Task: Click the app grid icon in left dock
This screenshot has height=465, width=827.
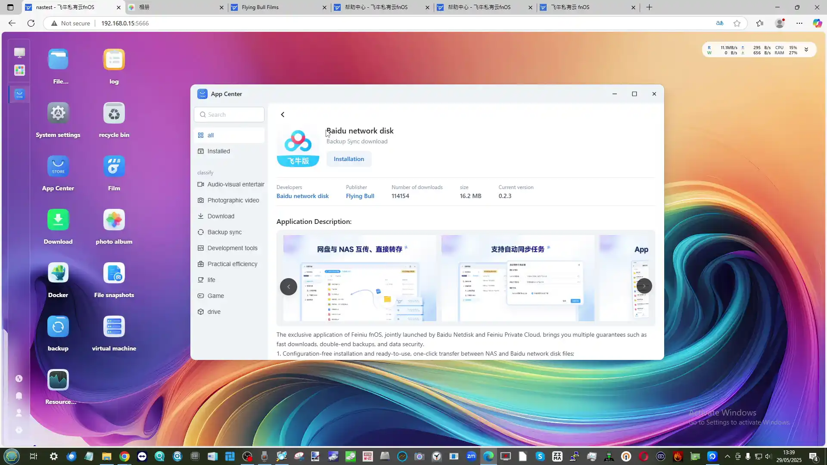Action: click(x=19, y=70)
